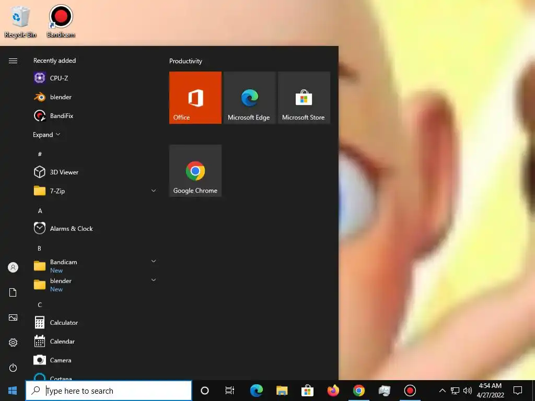Open network icon in system tray
Viewport: 535px width, 401px height.
click(455, 391)
